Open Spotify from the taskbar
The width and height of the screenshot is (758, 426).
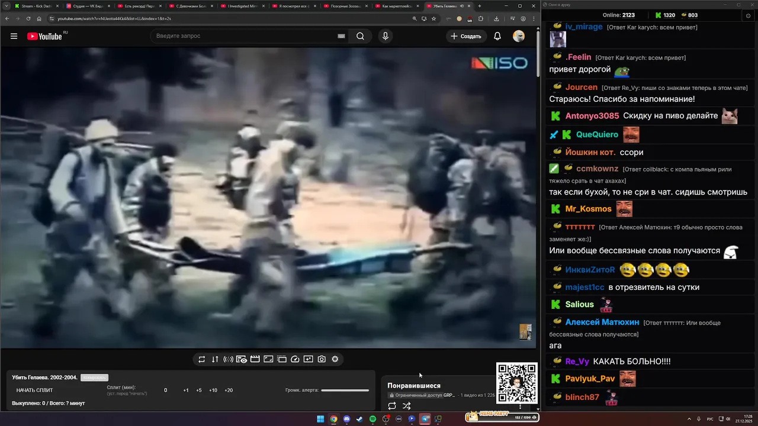click(372, 419)
